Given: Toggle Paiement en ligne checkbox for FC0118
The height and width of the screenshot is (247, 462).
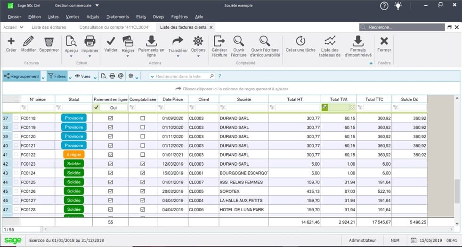Looking at the screenshot, I should [x=111, y=118].
